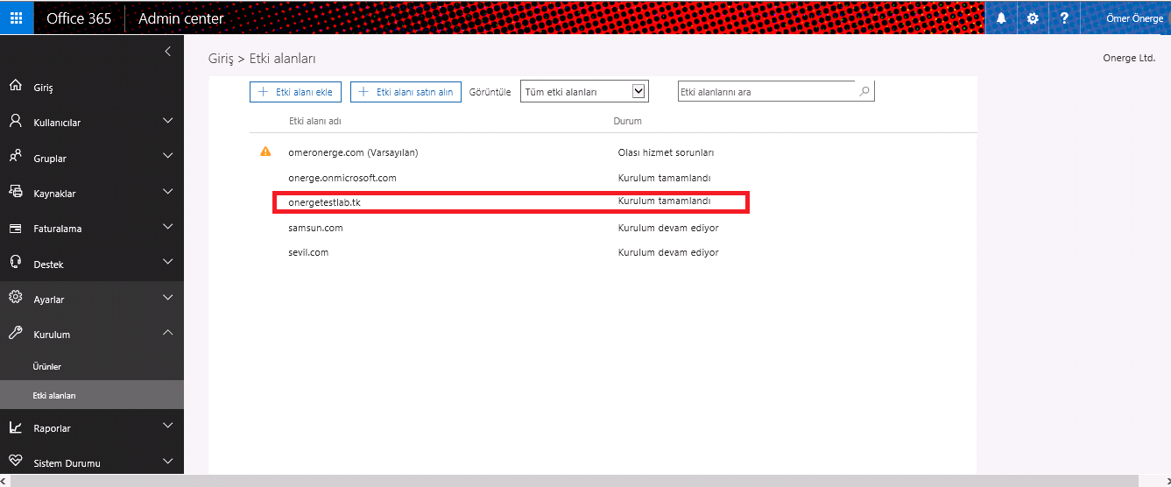Click the Giriş breadcrumb link
Viewport: 1171px width, 487px height.
click(221, 59)
